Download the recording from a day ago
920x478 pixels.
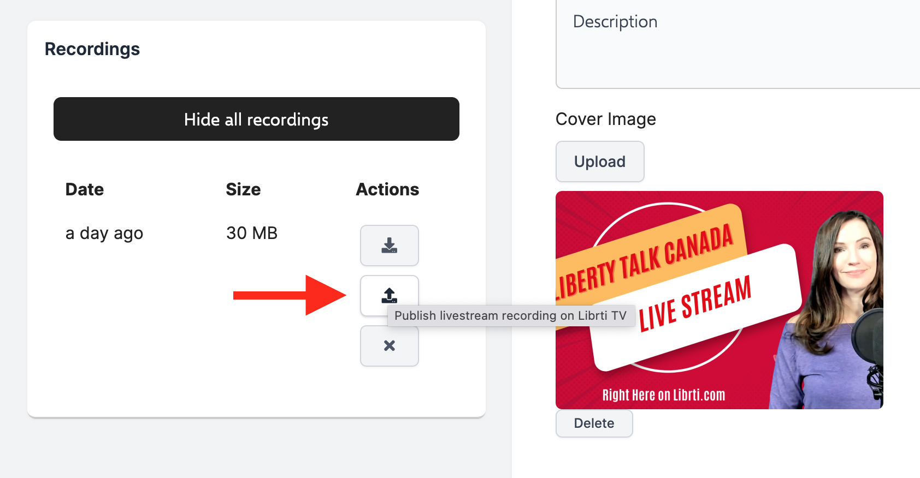389,246
